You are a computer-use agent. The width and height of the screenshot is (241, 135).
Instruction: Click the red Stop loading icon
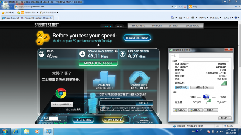pyautogui.click(x=185, y=7)
